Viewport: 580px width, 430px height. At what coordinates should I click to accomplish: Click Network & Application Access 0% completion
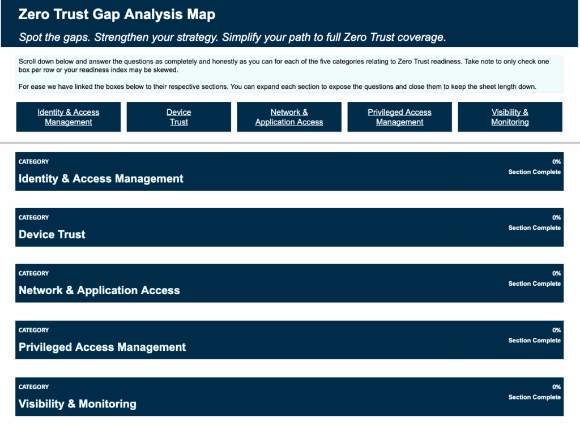pyautogui.click(x=534, y=279)
